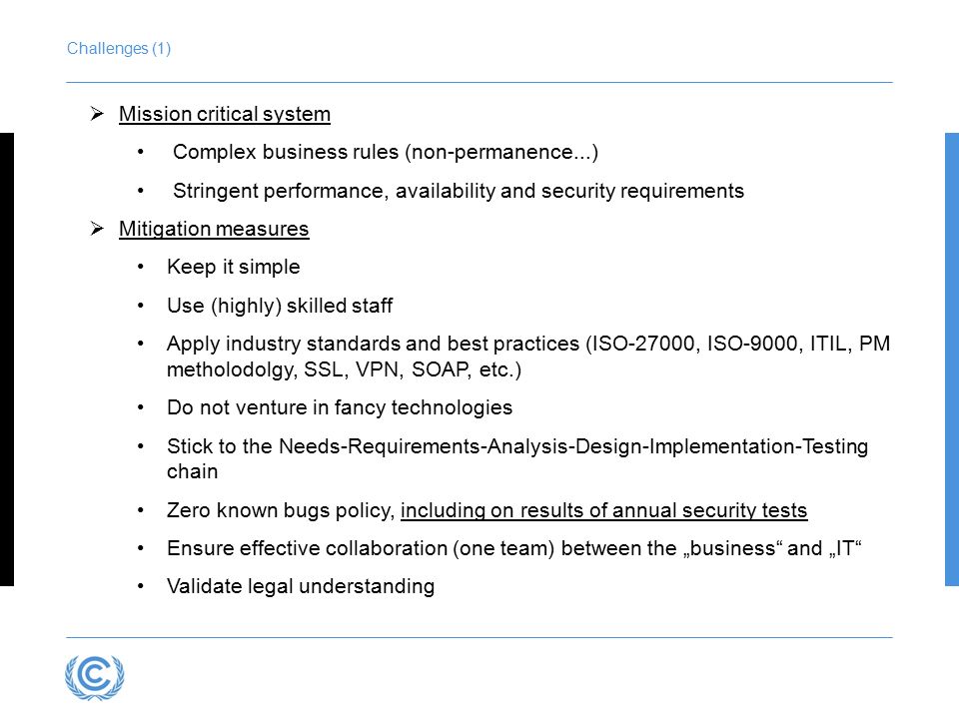Viewport: 959px width, 719px height.
Task: Click the bullet dot before Keep it simple
Action: pos(141,268)
